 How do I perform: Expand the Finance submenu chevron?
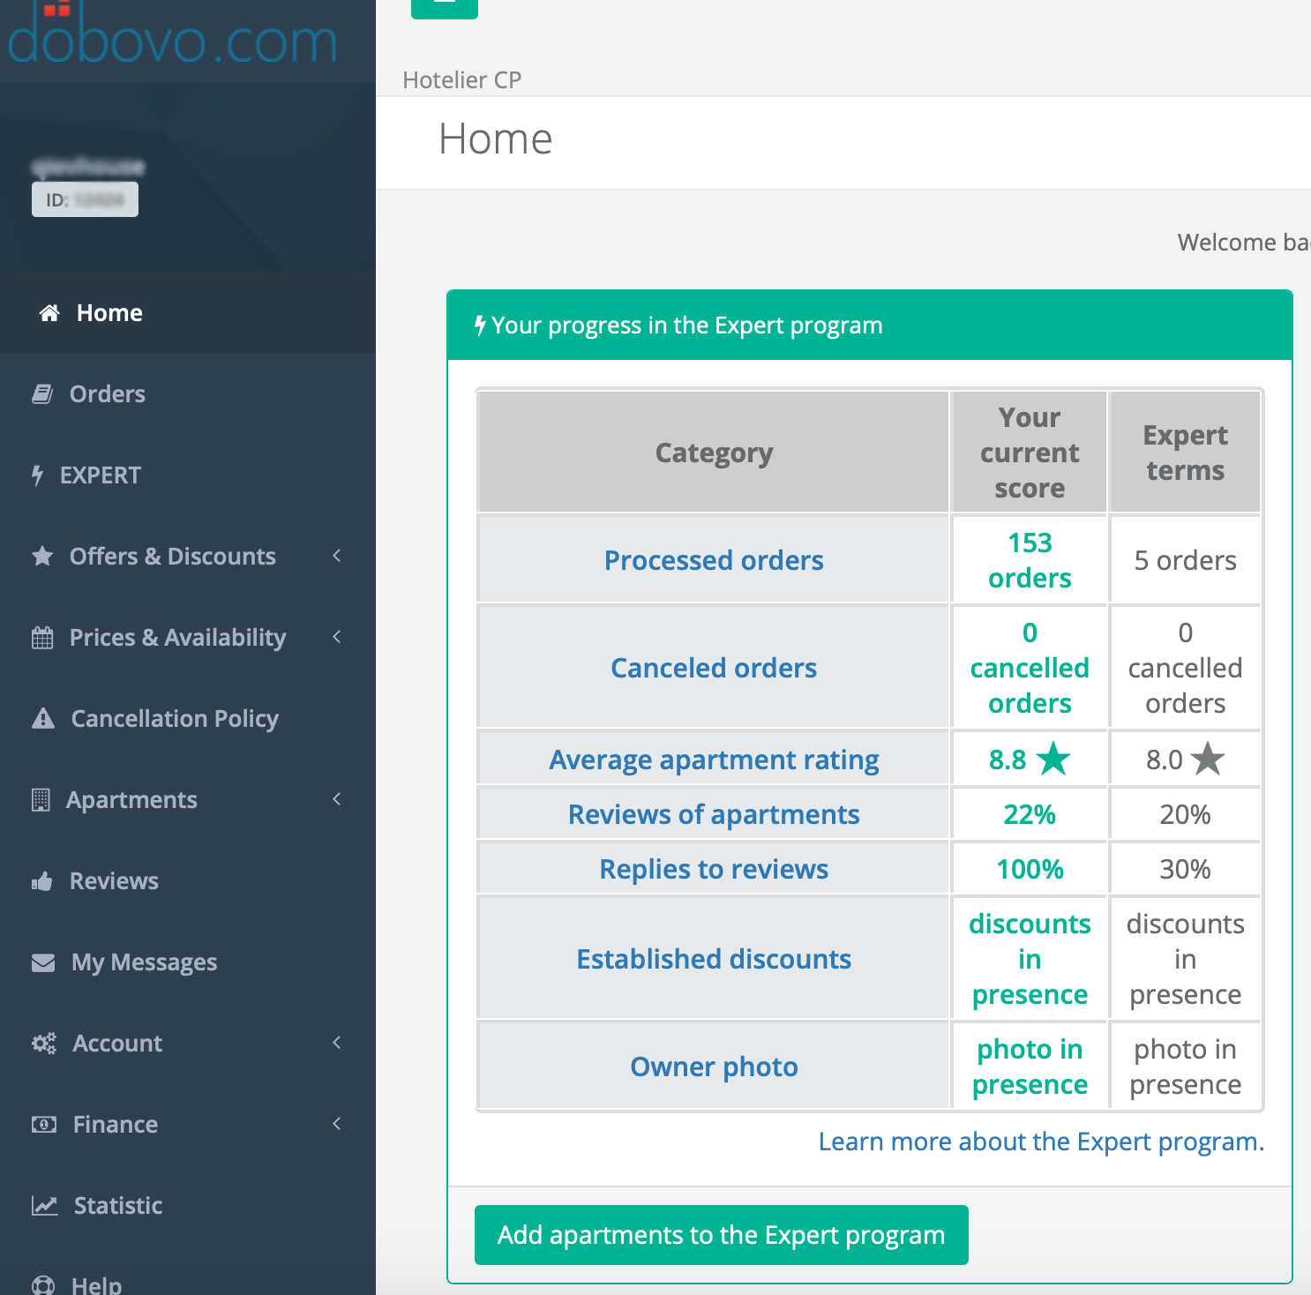337,1124
